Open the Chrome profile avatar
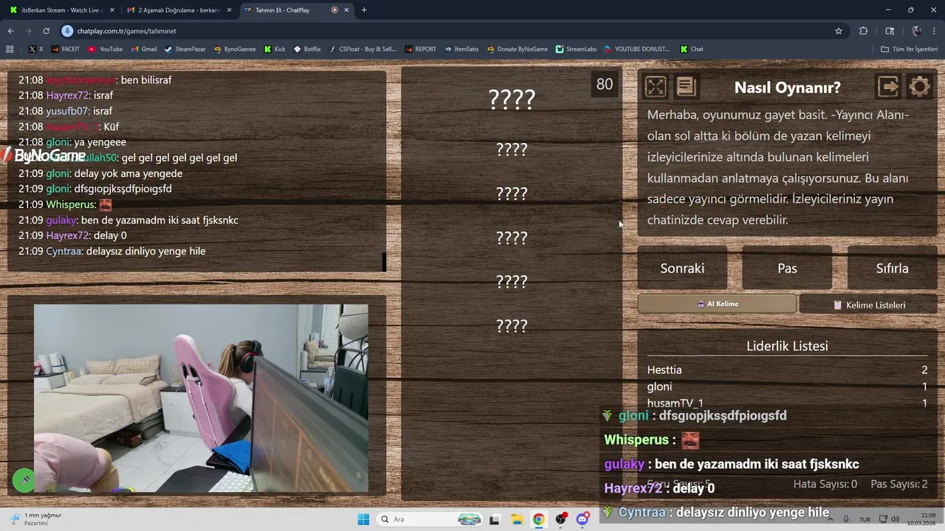Image resolution: width=945 pixels, height=531 pixels. click(x=916, y=31)
